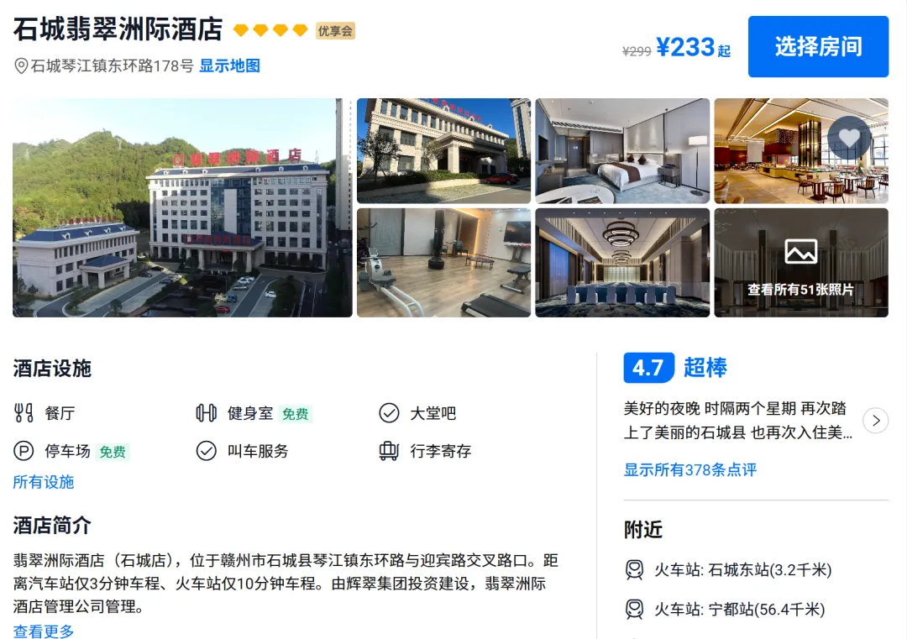The width and height of the screenshot is (907, 639).
Task: Open the large aerial hotel photo
Action: point(182,207)
